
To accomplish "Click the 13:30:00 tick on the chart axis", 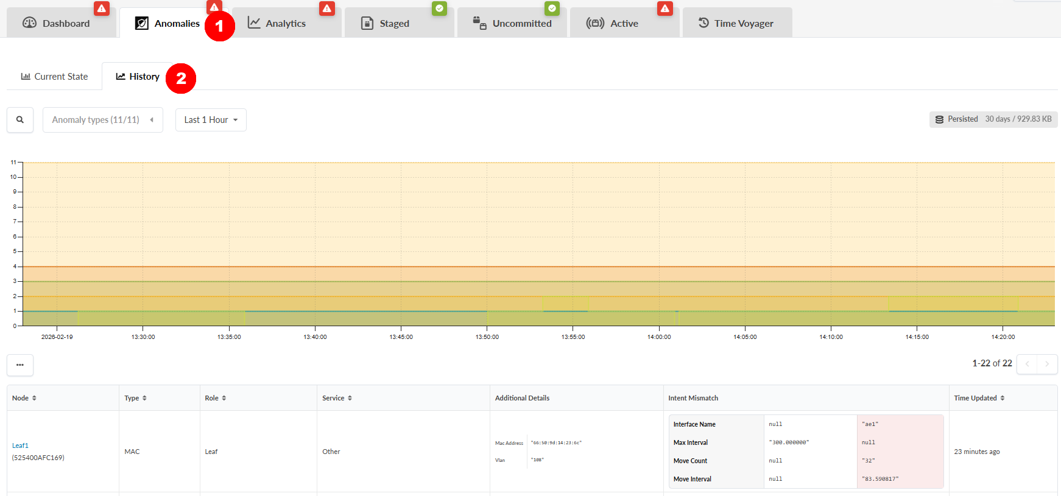I will [x=143, y=337].
